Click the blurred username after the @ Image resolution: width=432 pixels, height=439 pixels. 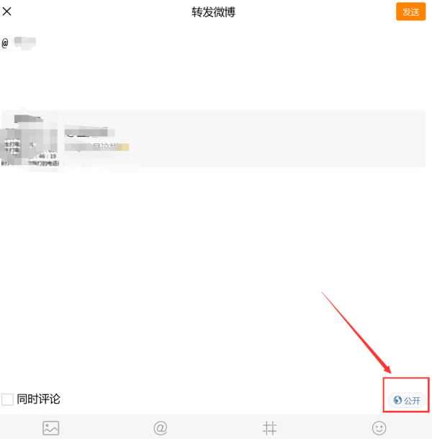coord(25,43)
